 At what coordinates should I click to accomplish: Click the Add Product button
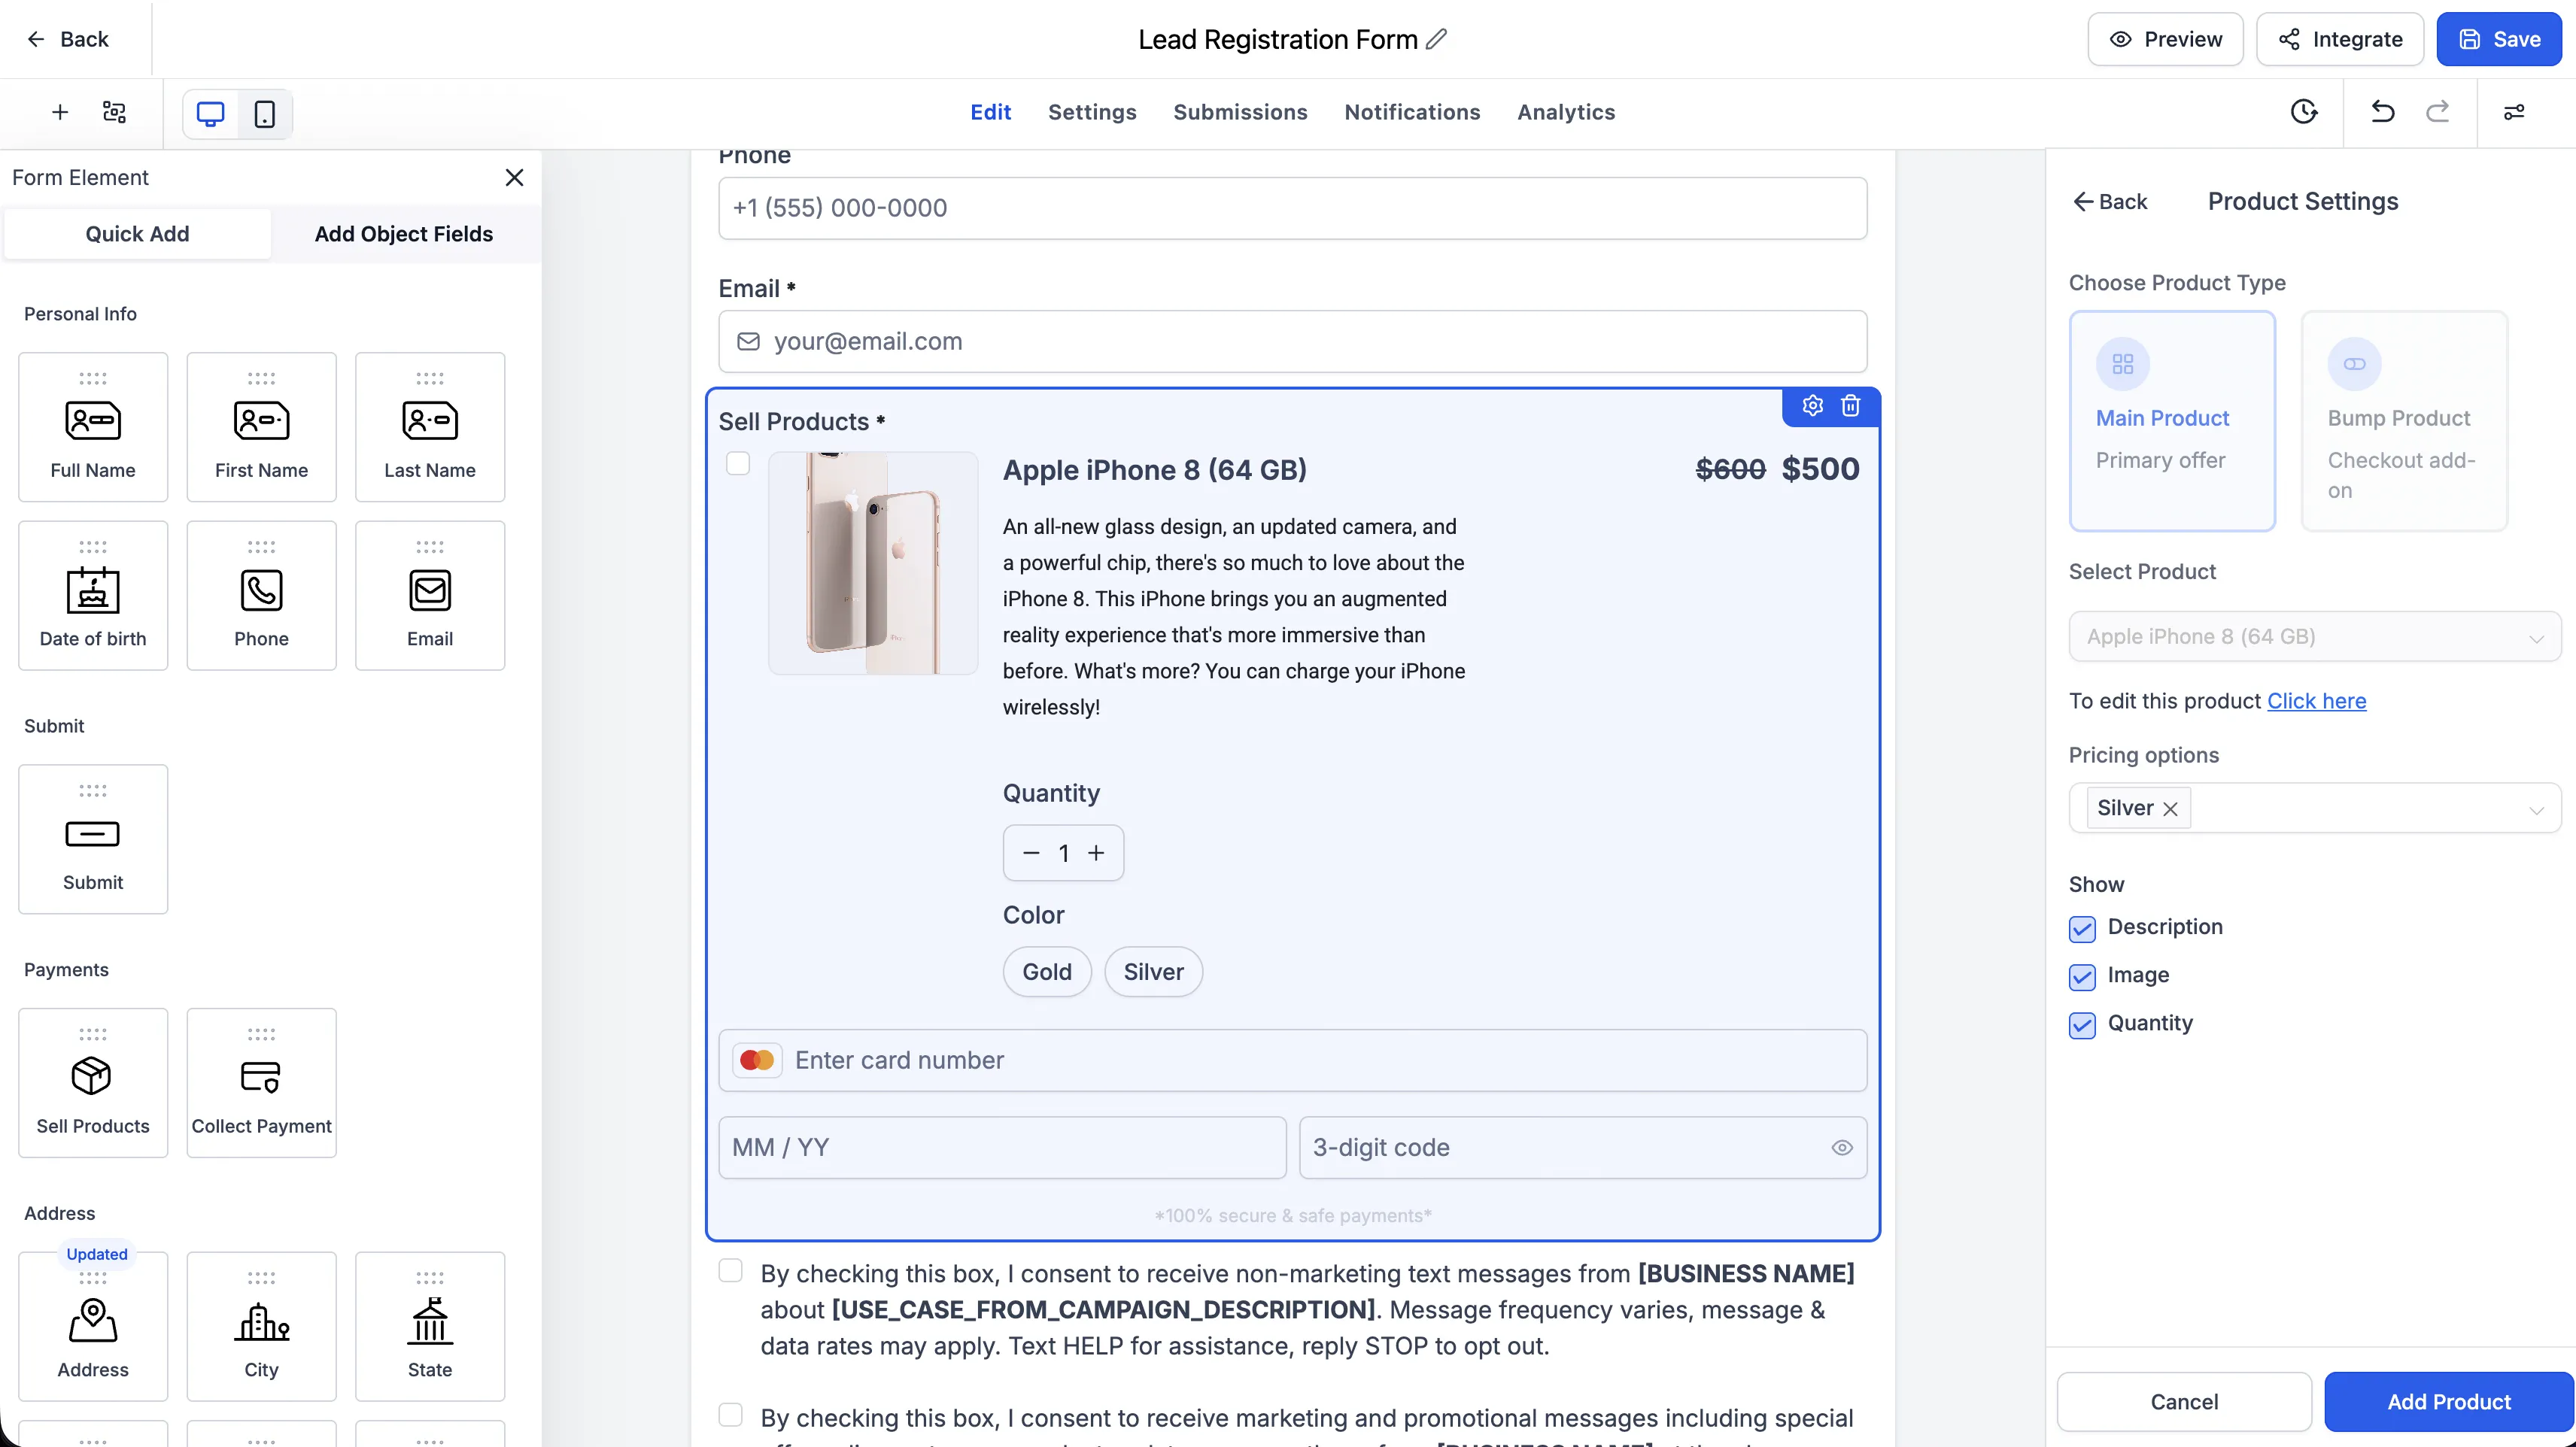(x=2449, y=1402)
